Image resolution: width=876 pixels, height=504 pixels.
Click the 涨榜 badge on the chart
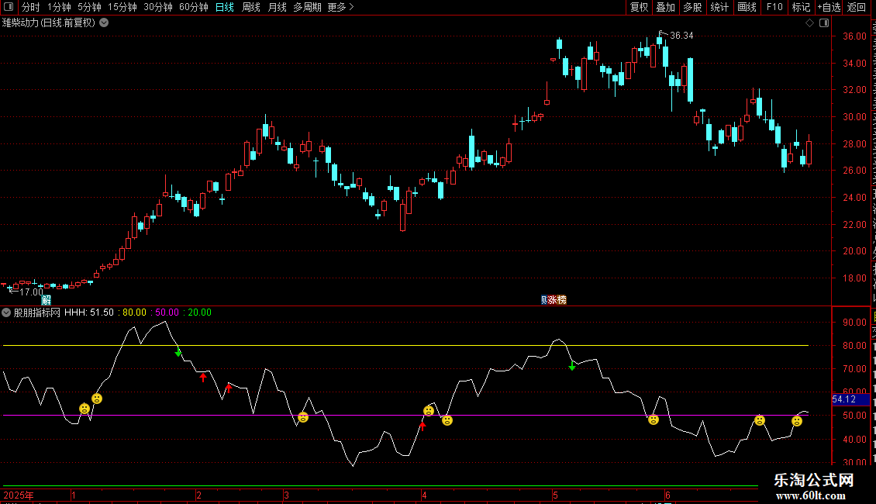click(x=557, y=300)
